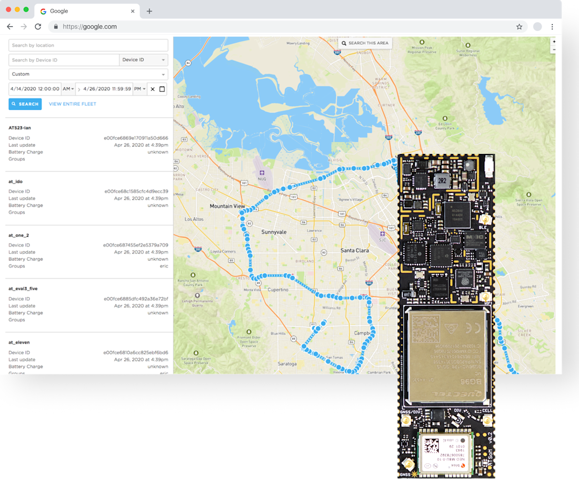Viewport: 579px width, 486px height.
Task: Click the browser back arrow
Action: click(10, 27)
